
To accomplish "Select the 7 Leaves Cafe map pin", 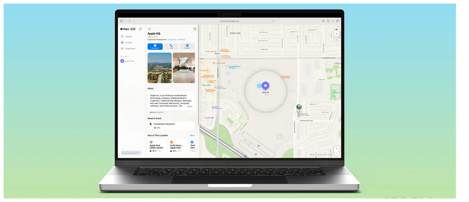I will (x=214, y=63).
